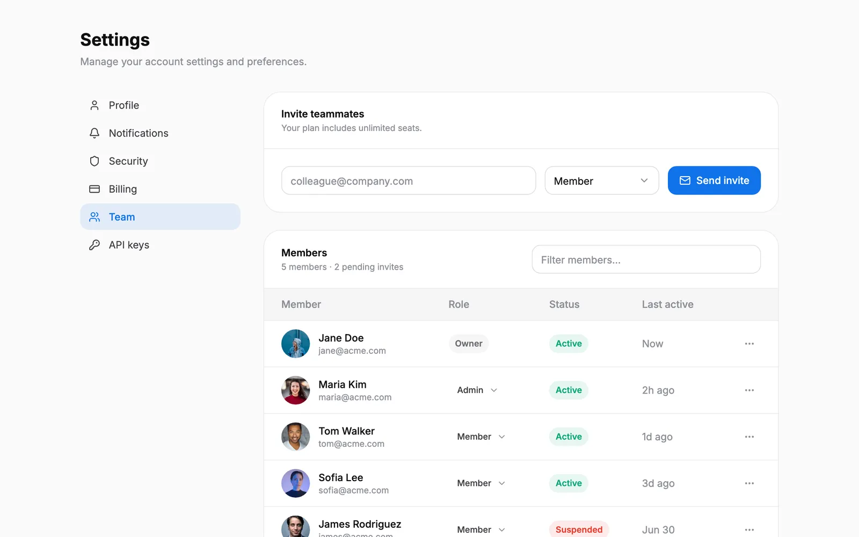Open more options for Tom Walker row
The width and height of the screenshot is (859, 537).
pos(749,437)
